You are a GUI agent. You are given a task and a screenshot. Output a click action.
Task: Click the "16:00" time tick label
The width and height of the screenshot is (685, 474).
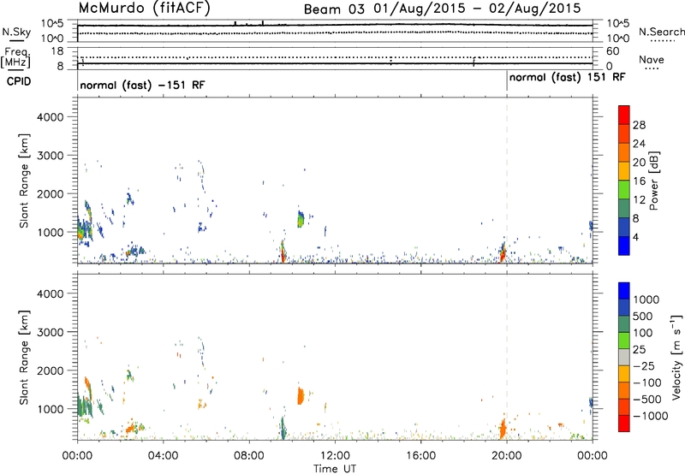[420, 456]
